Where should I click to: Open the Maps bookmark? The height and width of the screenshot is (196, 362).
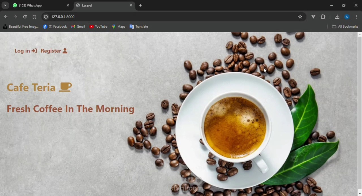click(118, 27)
